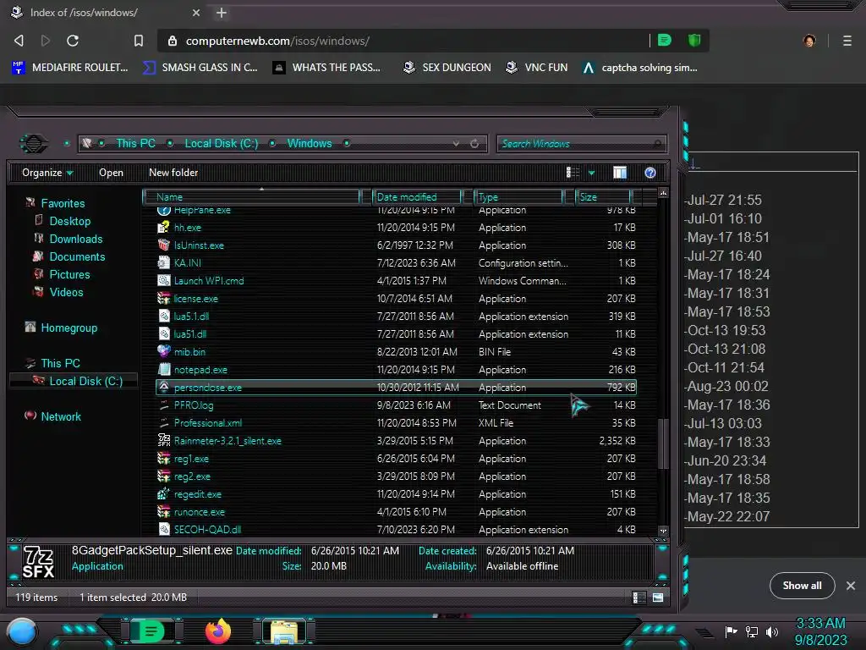Open Documents in navigation pane
The image size is (866, 650).
[77, 256]
